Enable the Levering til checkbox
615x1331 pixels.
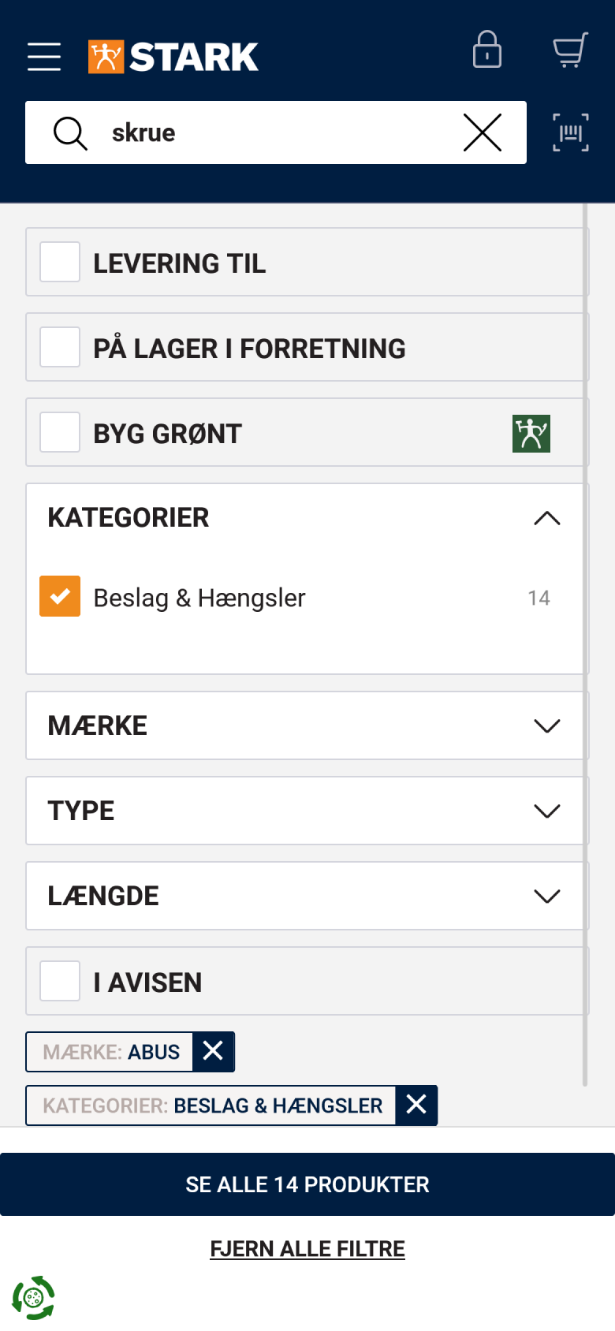pyautogui.click(x=60, y=262)
